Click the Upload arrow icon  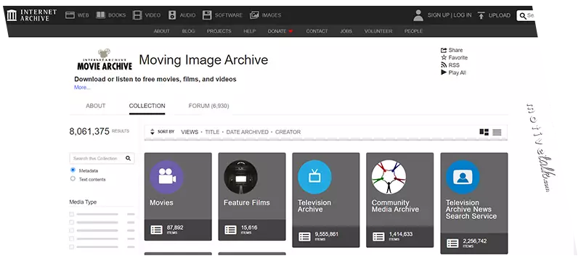tap(481, 15)
